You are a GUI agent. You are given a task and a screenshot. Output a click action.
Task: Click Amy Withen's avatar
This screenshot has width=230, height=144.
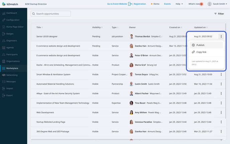click(131, 113)
